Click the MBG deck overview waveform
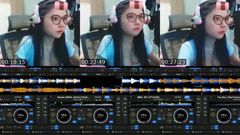This screenshot has height=135, width=240. (161, 104)
